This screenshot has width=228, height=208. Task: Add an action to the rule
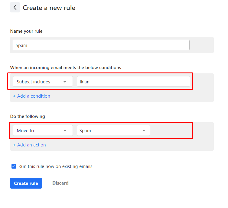pyautogui.click(x=31, y=145)
